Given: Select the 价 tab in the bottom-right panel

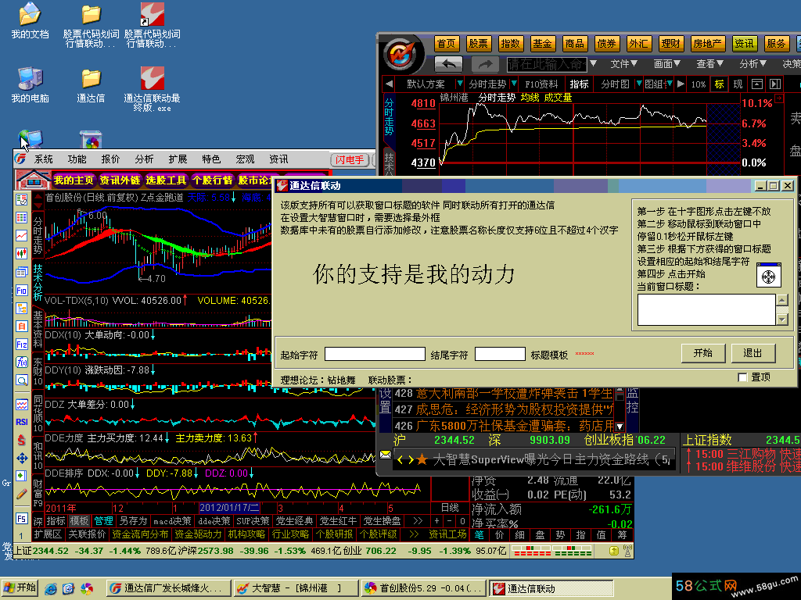Looking at the screenshot, I should click(x=499, y=534).
